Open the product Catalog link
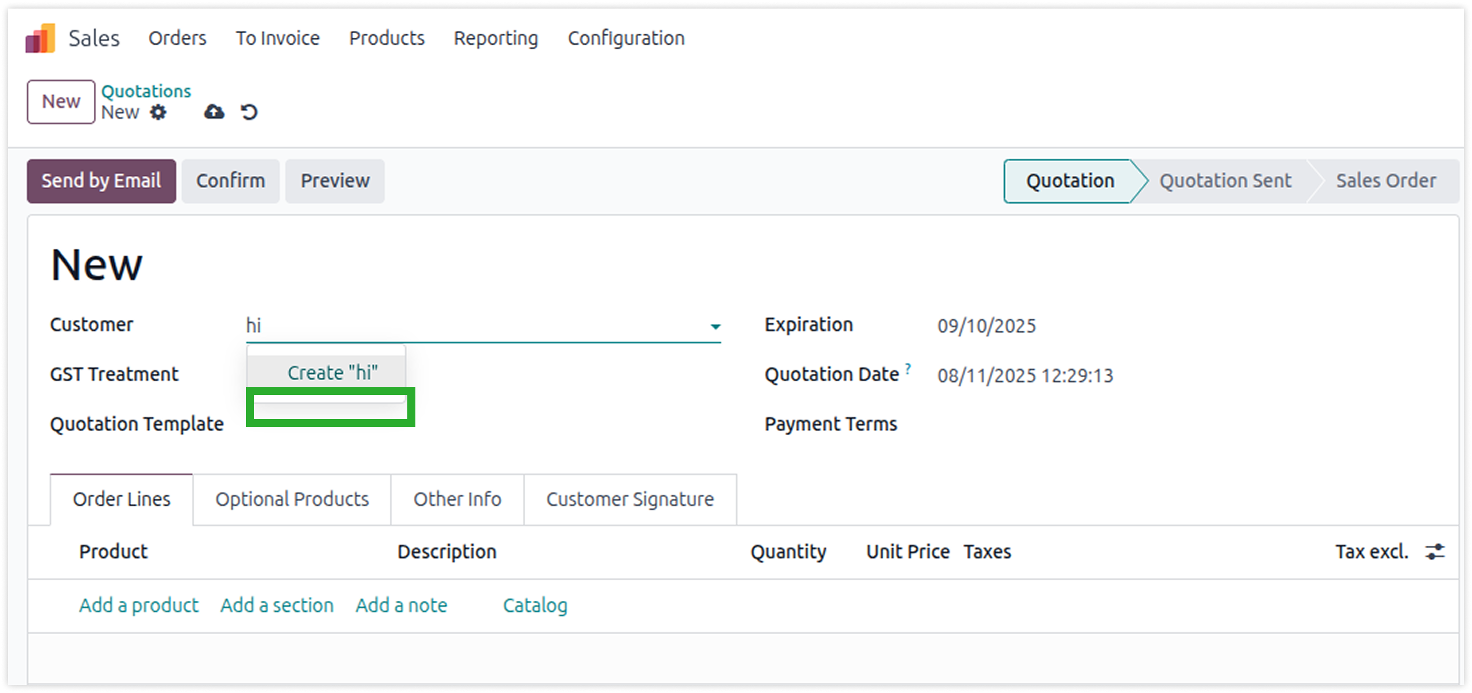Image resolution: width=1472 pixels, height=693 pixels. click(x=535, y=606)
